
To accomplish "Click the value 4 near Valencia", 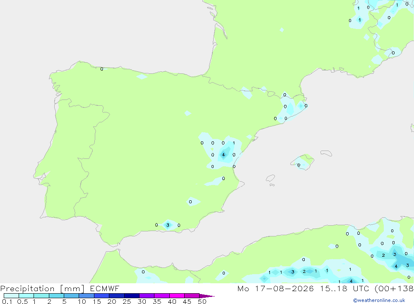I will click(224, 155).
